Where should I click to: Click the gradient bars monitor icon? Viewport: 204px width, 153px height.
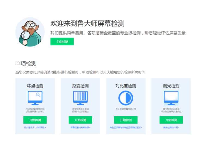(x=80, y=98)
